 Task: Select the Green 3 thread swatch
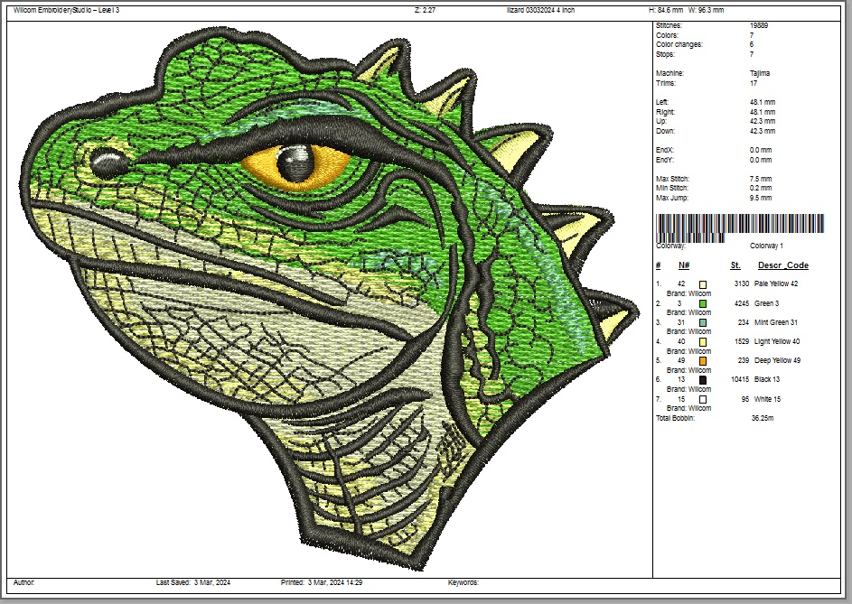[703, 303]
